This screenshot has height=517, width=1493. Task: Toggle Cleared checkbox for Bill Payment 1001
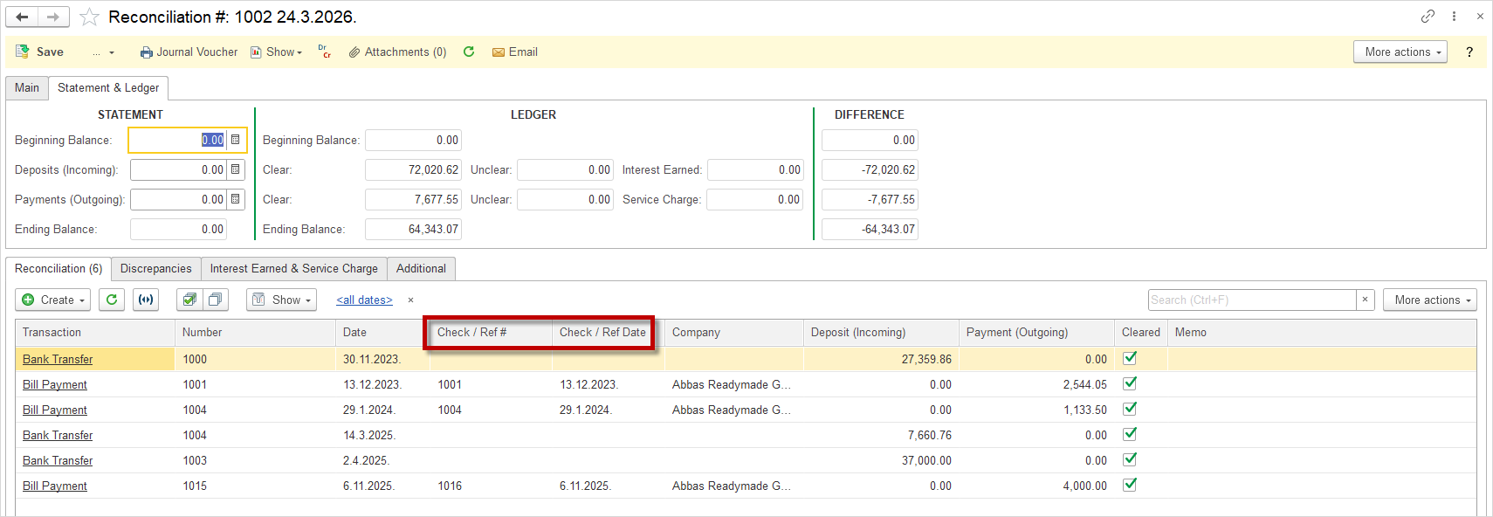[1130, 383]
